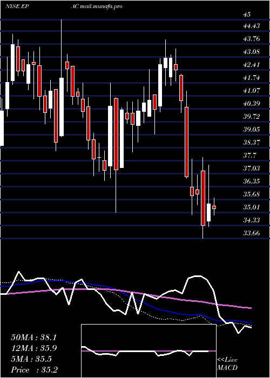Click the 33.66 price axis label
270x378 pixels.
252,233
